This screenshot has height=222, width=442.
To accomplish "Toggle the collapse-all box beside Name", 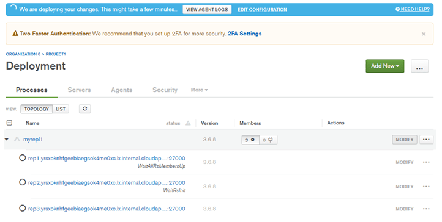I will pos(9,123).
